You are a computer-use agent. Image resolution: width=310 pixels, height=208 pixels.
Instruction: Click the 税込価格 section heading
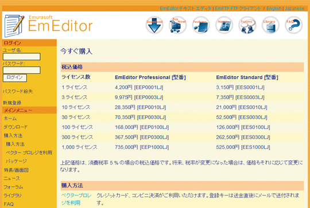(72, 67)
